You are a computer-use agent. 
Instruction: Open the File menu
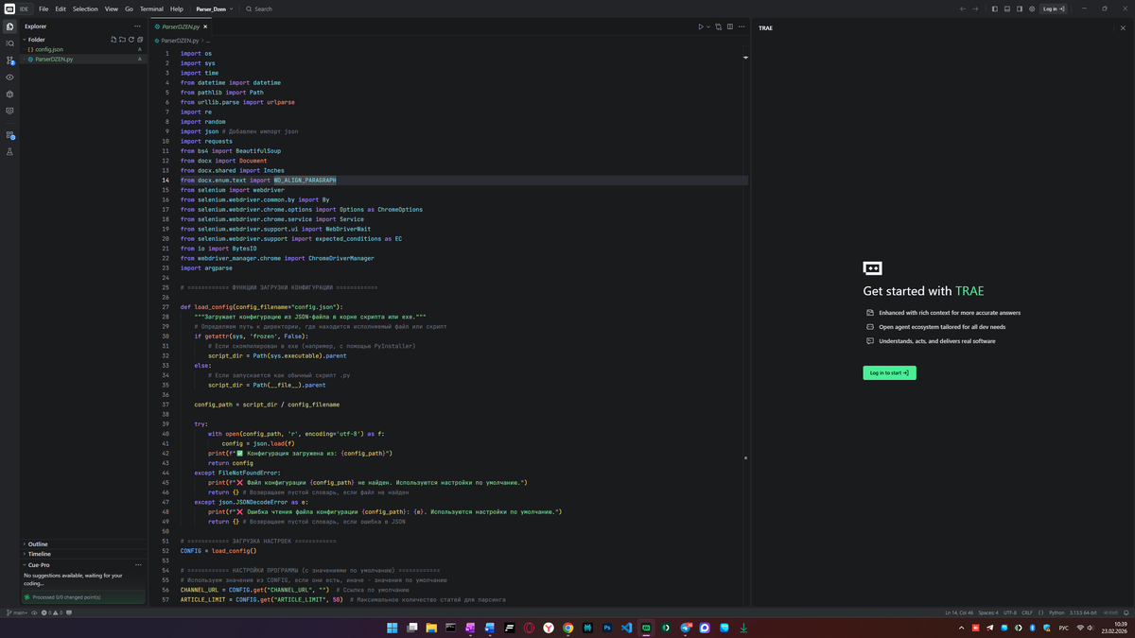44,9
